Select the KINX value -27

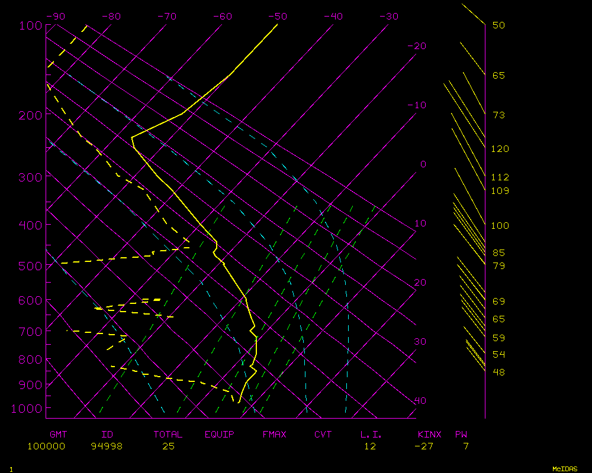click(424, 446)
